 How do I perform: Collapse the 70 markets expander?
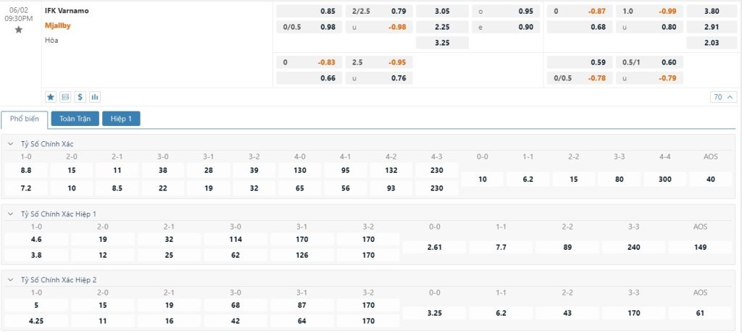point(722,96)
